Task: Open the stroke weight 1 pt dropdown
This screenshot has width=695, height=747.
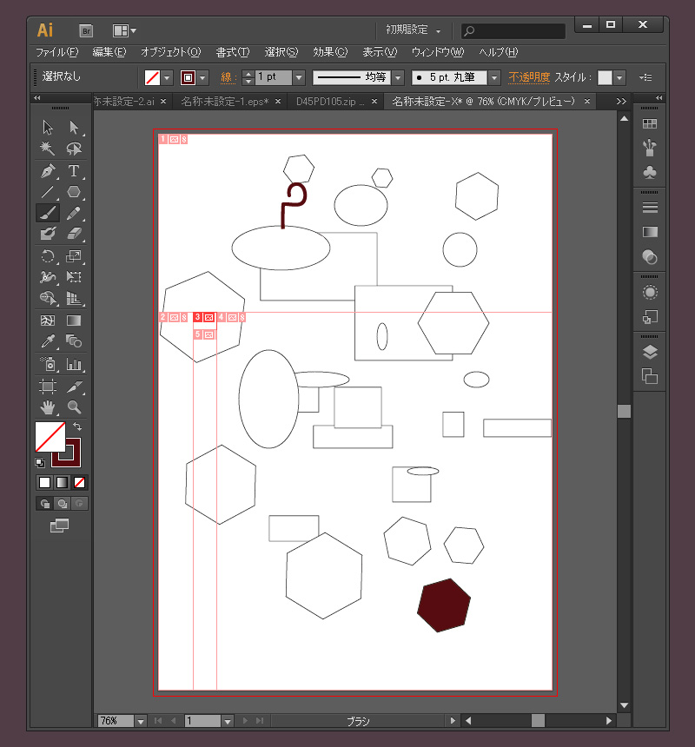Action: click(299, 77)
